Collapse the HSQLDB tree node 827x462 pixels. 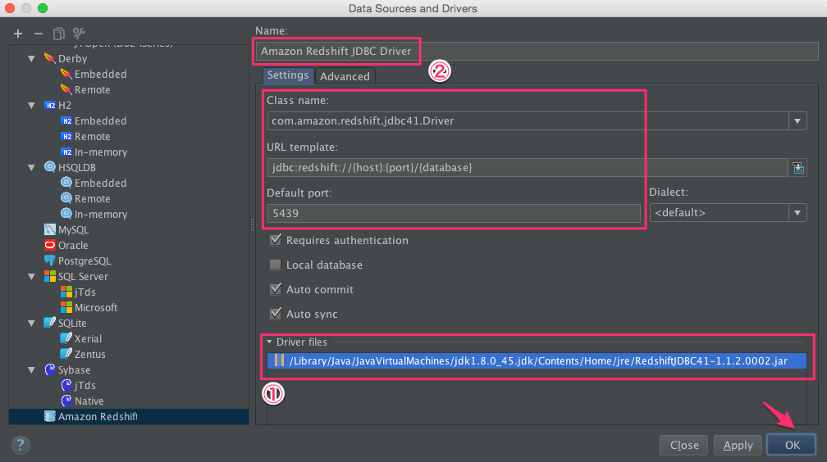point(32,168)
